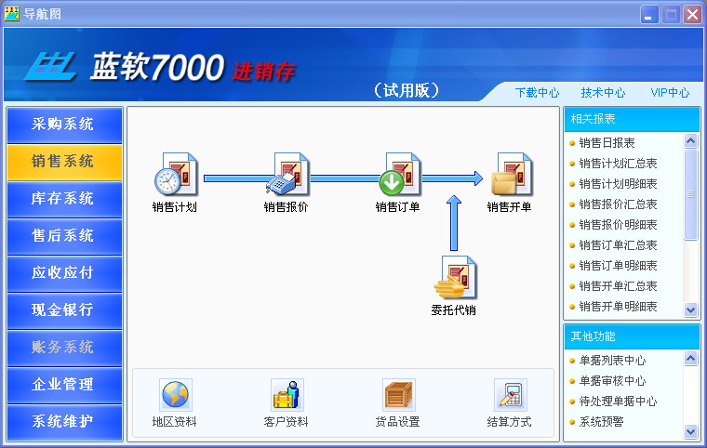Open the 销售开单明细表 report
707x448 pixels.
(618, 307)
